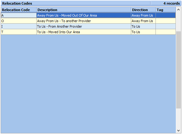This screenshot has width=182, height=134.
Task: Click the Relocation Codes panel title
Action: [17, 3]
